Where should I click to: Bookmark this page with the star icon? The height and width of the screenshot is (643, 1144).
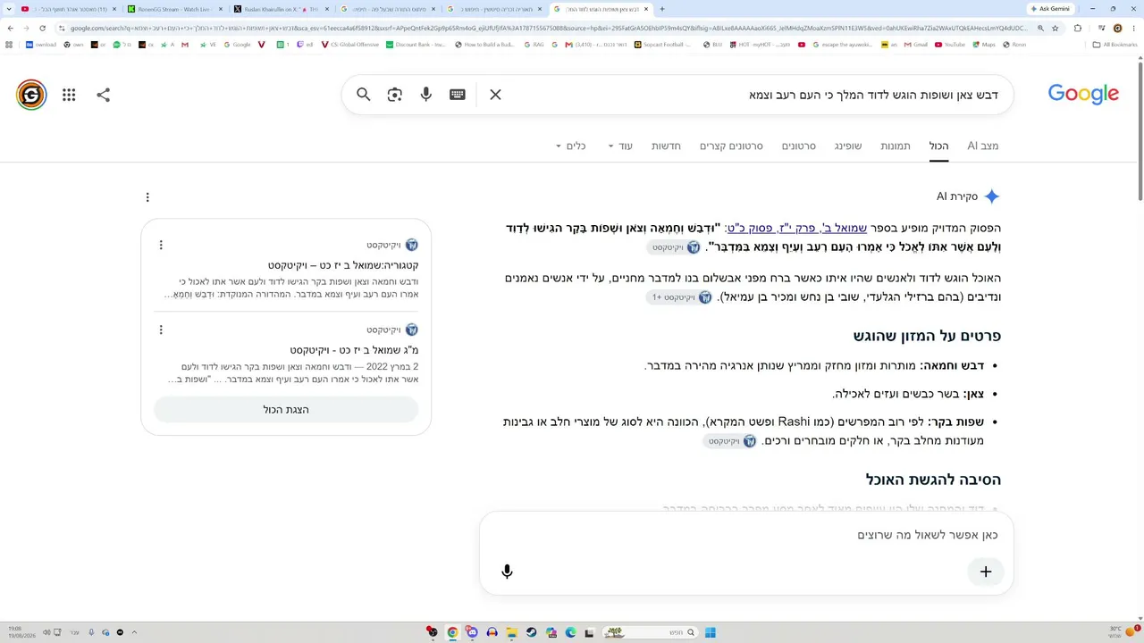(1055, 28)
